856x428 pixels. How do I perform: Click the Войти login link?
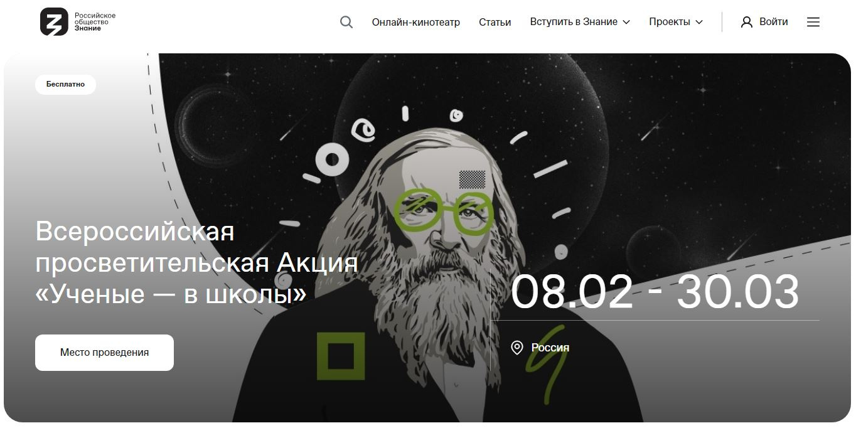click(773, 21)
